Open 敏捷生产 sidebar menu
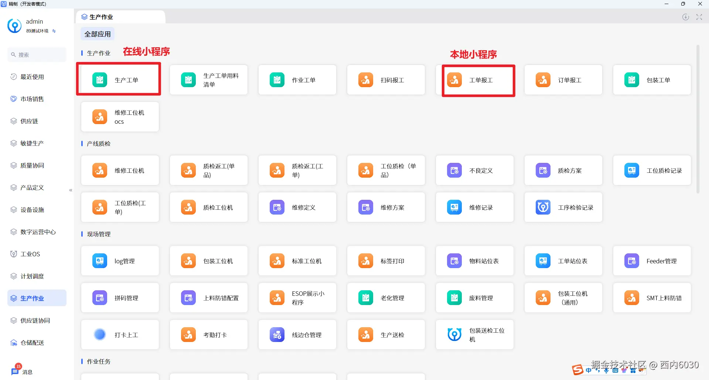This screenshot has height=380, width=709. [37, 143]
